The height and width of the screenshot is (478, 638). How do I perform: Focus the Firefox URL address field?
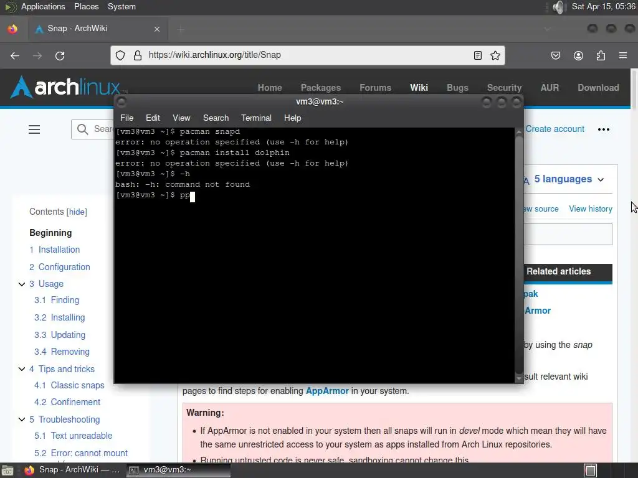[307, 55]
